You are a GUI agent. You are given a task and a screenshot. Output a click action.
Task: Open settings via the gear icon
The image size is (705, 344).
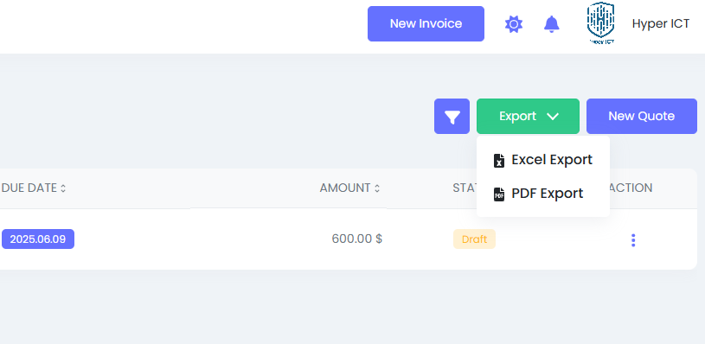514,24
